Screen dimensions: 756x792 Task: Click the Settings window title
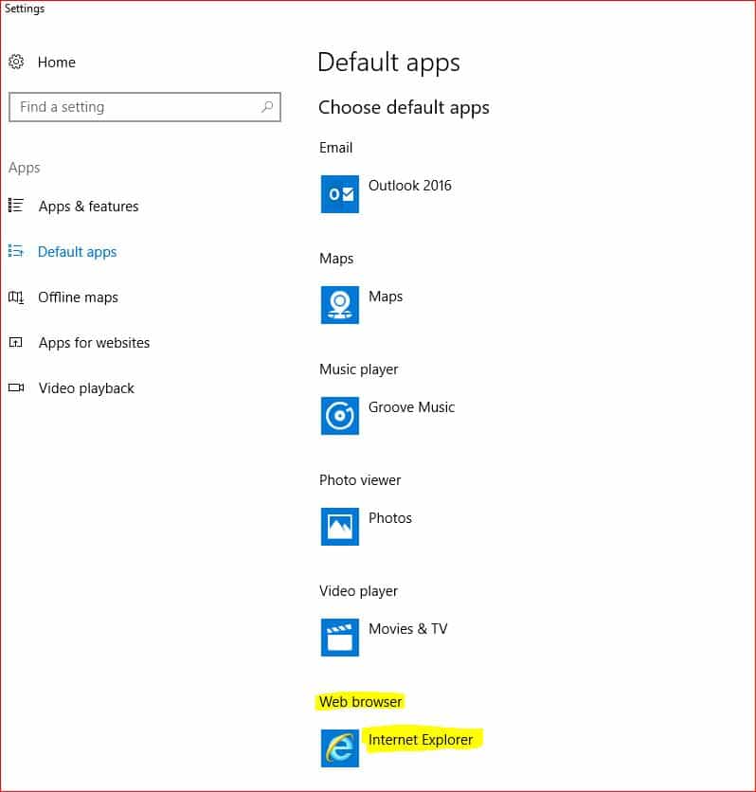(x=25, y=9)
